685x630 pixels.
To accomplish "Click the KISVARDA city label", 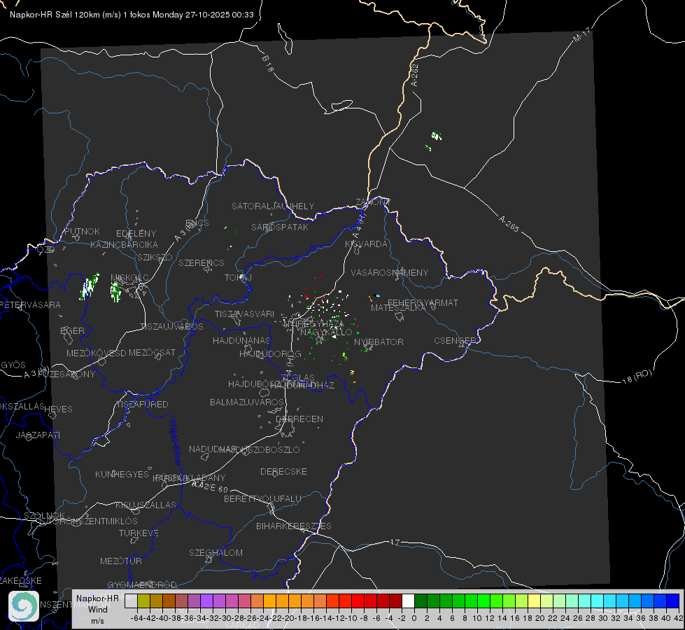I will click(367, 244).
